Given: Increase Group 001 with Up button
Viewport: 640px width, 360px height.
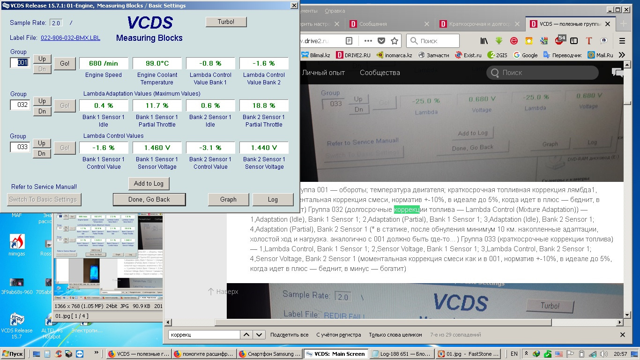Looking at the screenshot, I should [42, 59].
